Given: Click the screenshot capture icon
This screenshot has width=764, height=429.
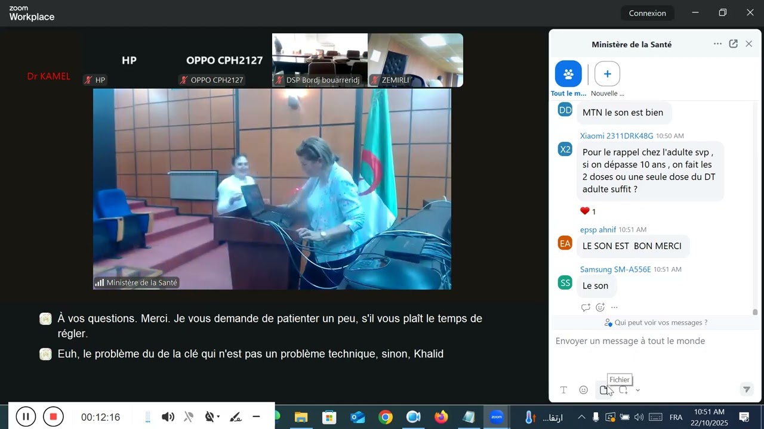Looking at the screenshot, I should click(623, 390).
